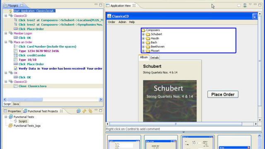Collapse the last ClassicsCD script group
The width and height of the screenshot is (265, 149).
[x=6, y=82]
